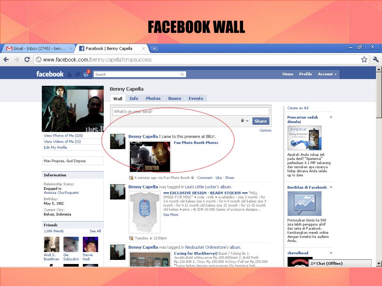Click the photo icon beside Tuesday at 12:50pm
The image size is (382, 286).
pos(131,238)
